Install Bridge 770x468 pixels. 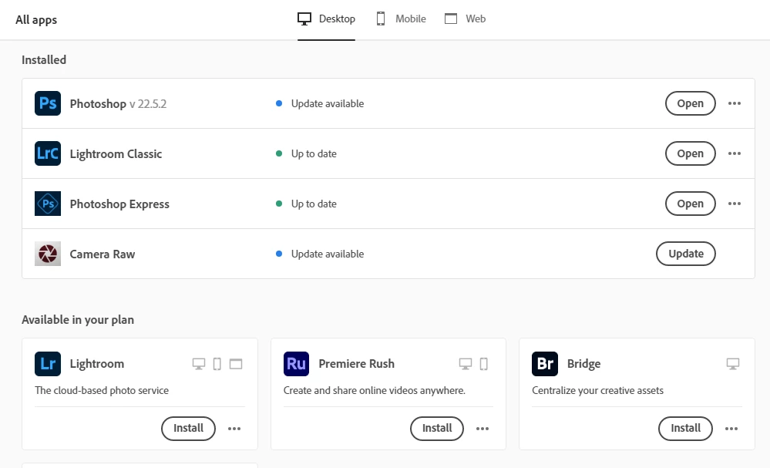(x=685, y=428)
